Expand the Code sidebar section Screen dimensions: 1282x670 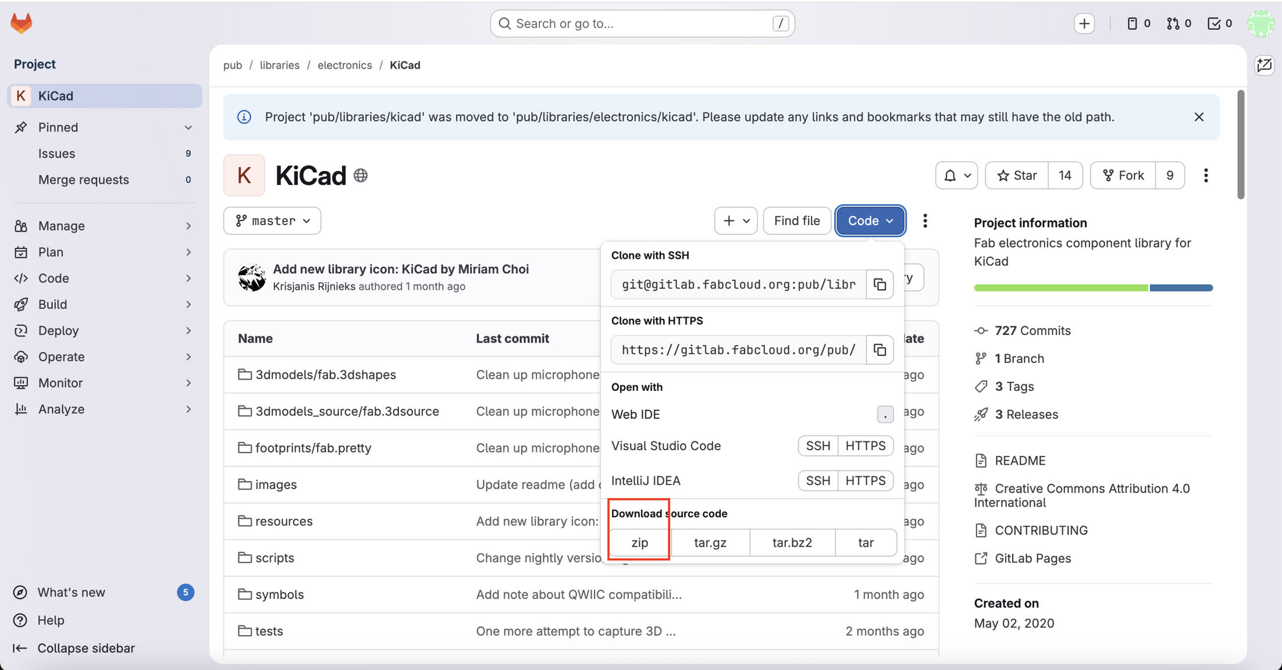105,278
